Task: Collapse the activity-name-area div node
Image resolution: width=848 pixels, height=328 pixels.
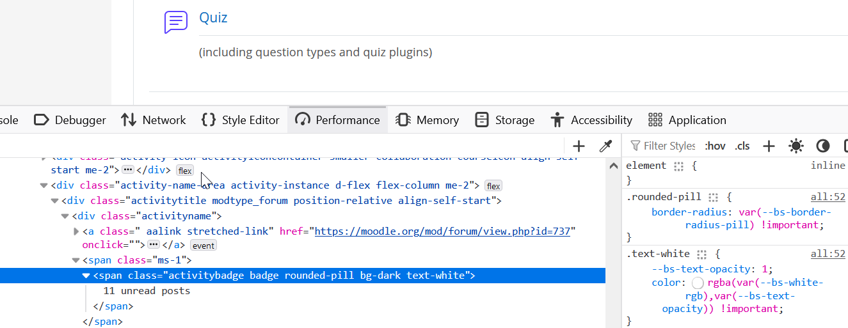Action: (44, 185)
